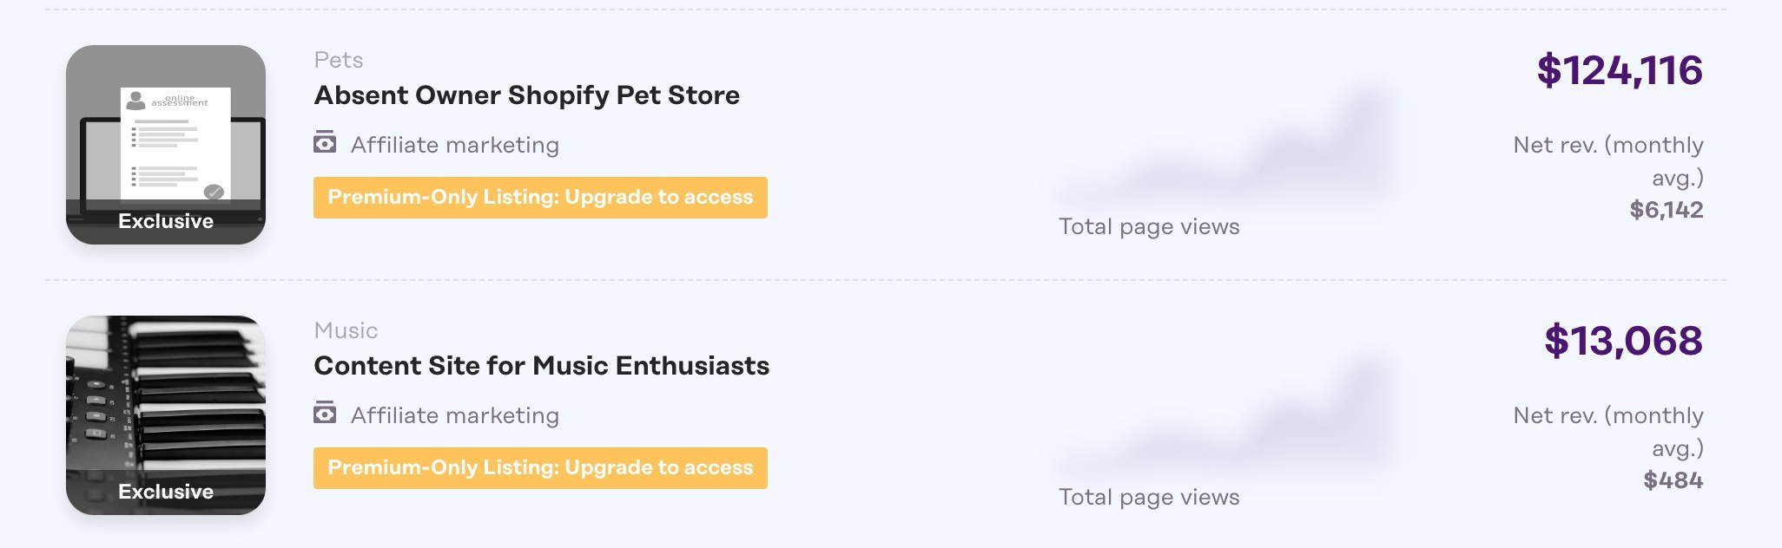This screenshot has width=1782, height=548.
Task: Open Content Site for Music Enthusiasts title
Action: (541, 366)
